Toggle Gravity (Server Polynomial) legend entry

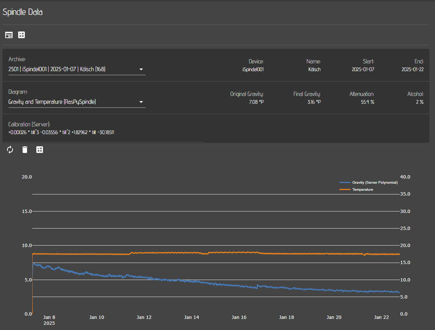375,183
